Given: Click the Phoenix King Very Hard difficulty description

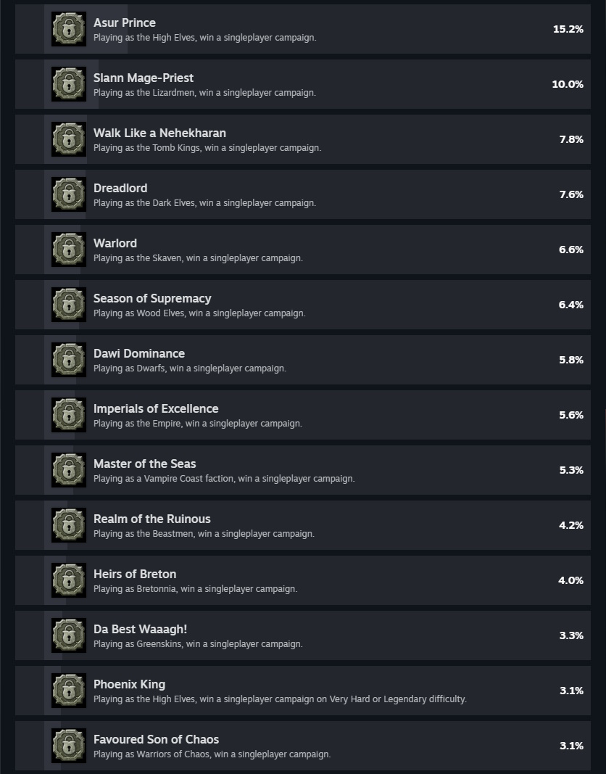Looking at the screenshot, I should [x=280, y=699].
